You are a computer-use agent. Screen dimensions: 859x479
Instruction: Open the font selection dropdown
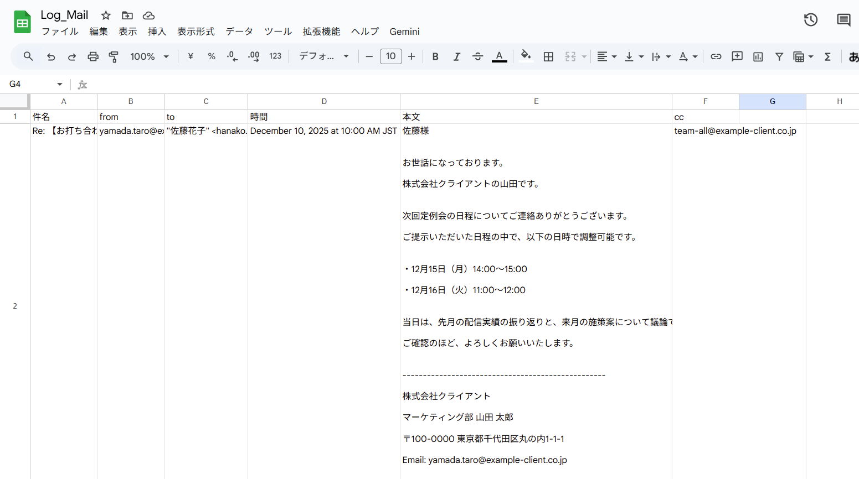coord(323,56)
